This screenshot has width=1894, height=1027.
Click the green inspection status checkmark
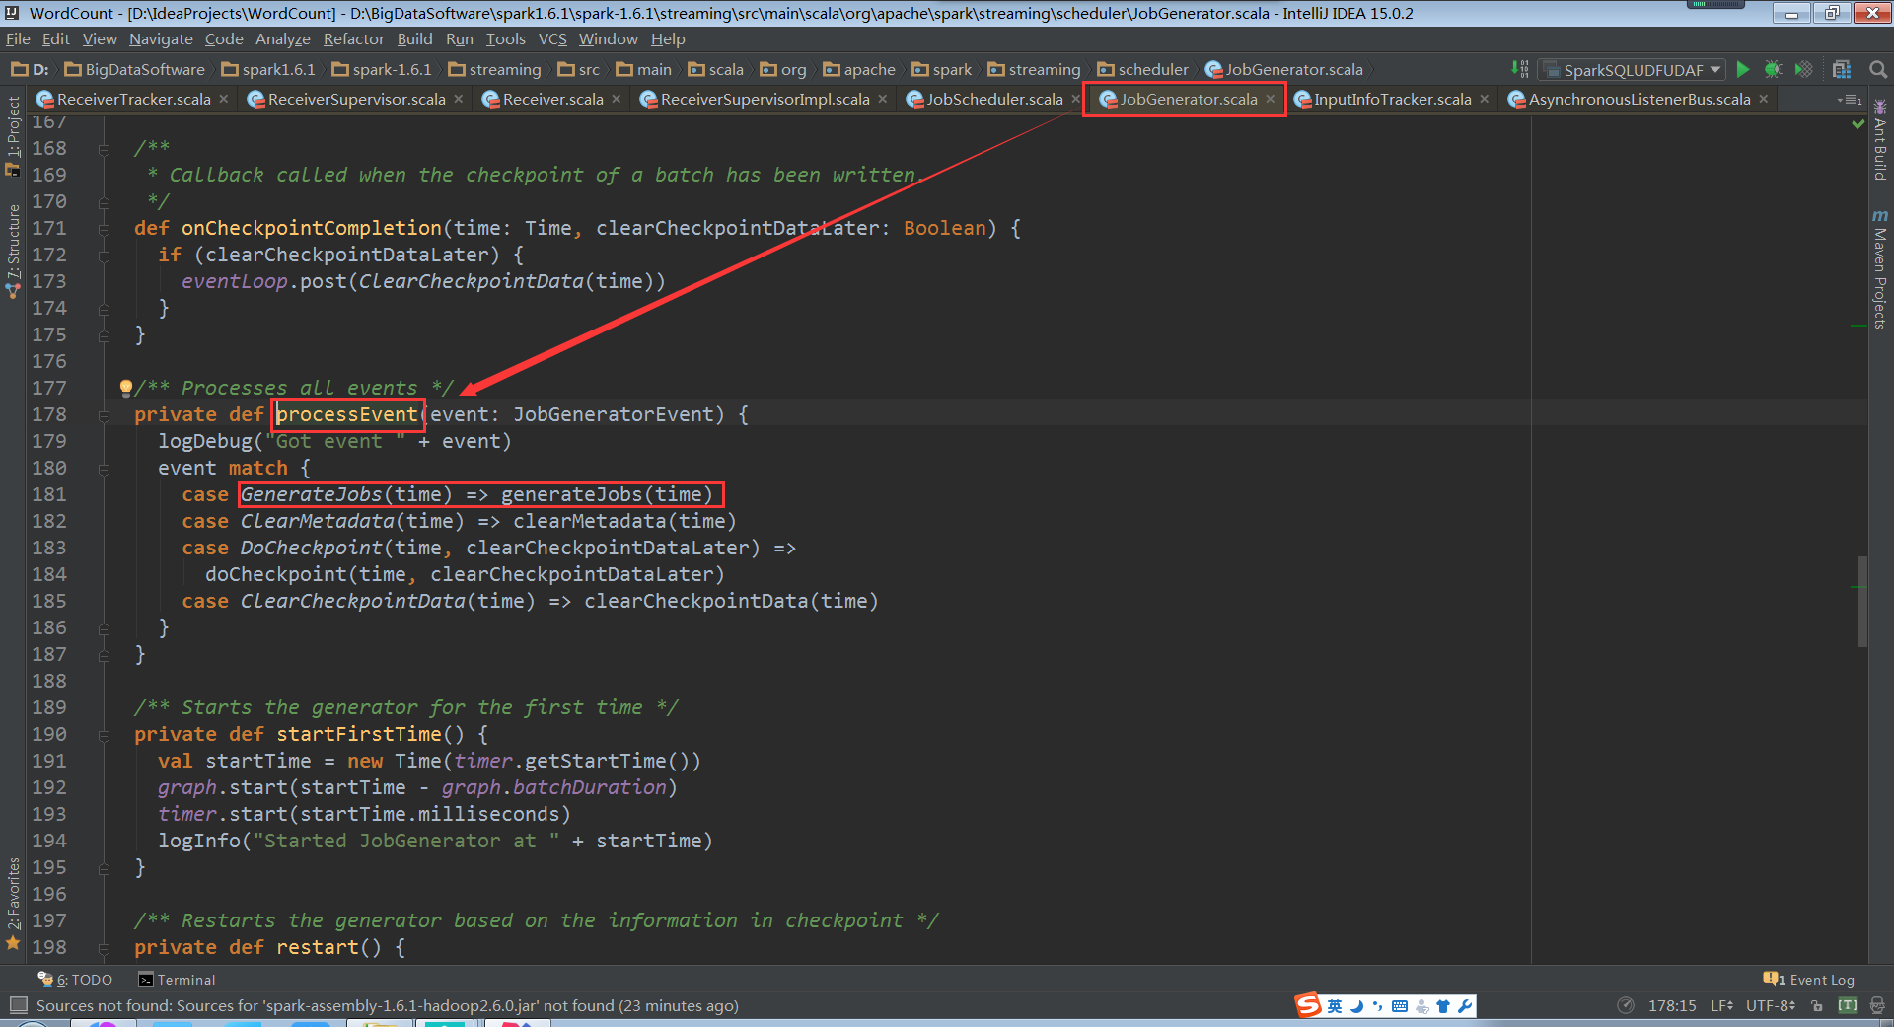(1858, 124)
